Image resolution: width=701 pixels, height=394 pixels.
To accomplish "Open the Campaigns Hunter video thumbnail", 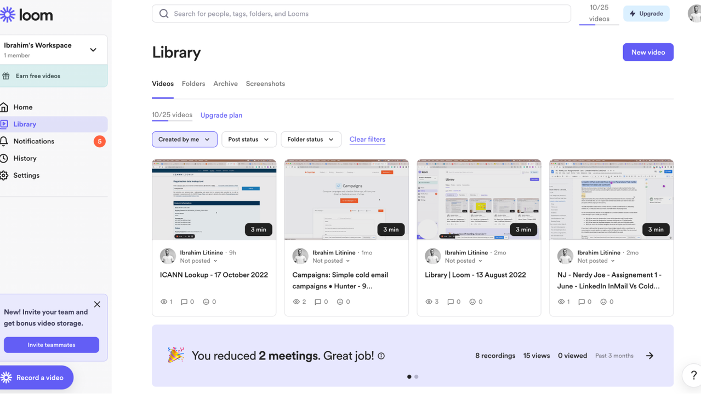I will point(346,200).
